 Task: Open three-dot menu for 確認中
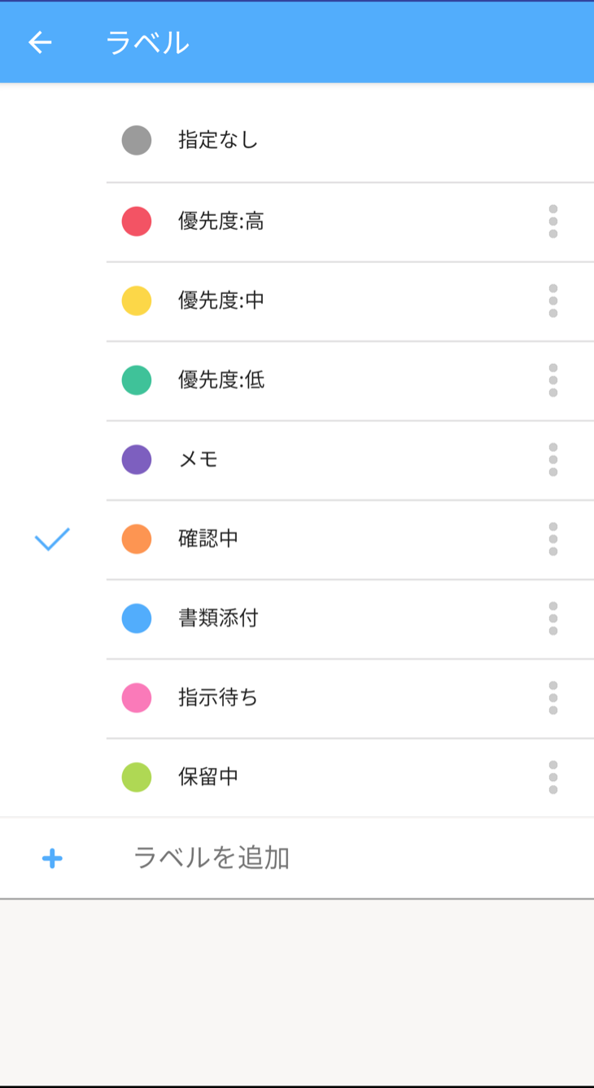coord(553,539)
